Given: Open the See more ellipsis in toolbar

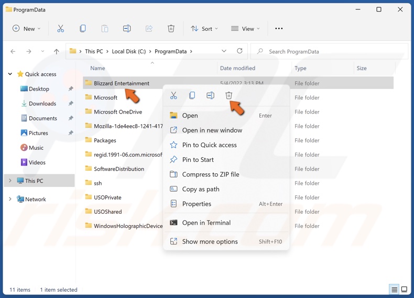Looking at the screenshot, I should pos(279,29).
